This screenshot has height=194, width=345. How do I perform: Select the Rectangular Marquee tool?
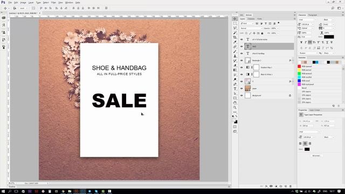[x=235, y=24]
